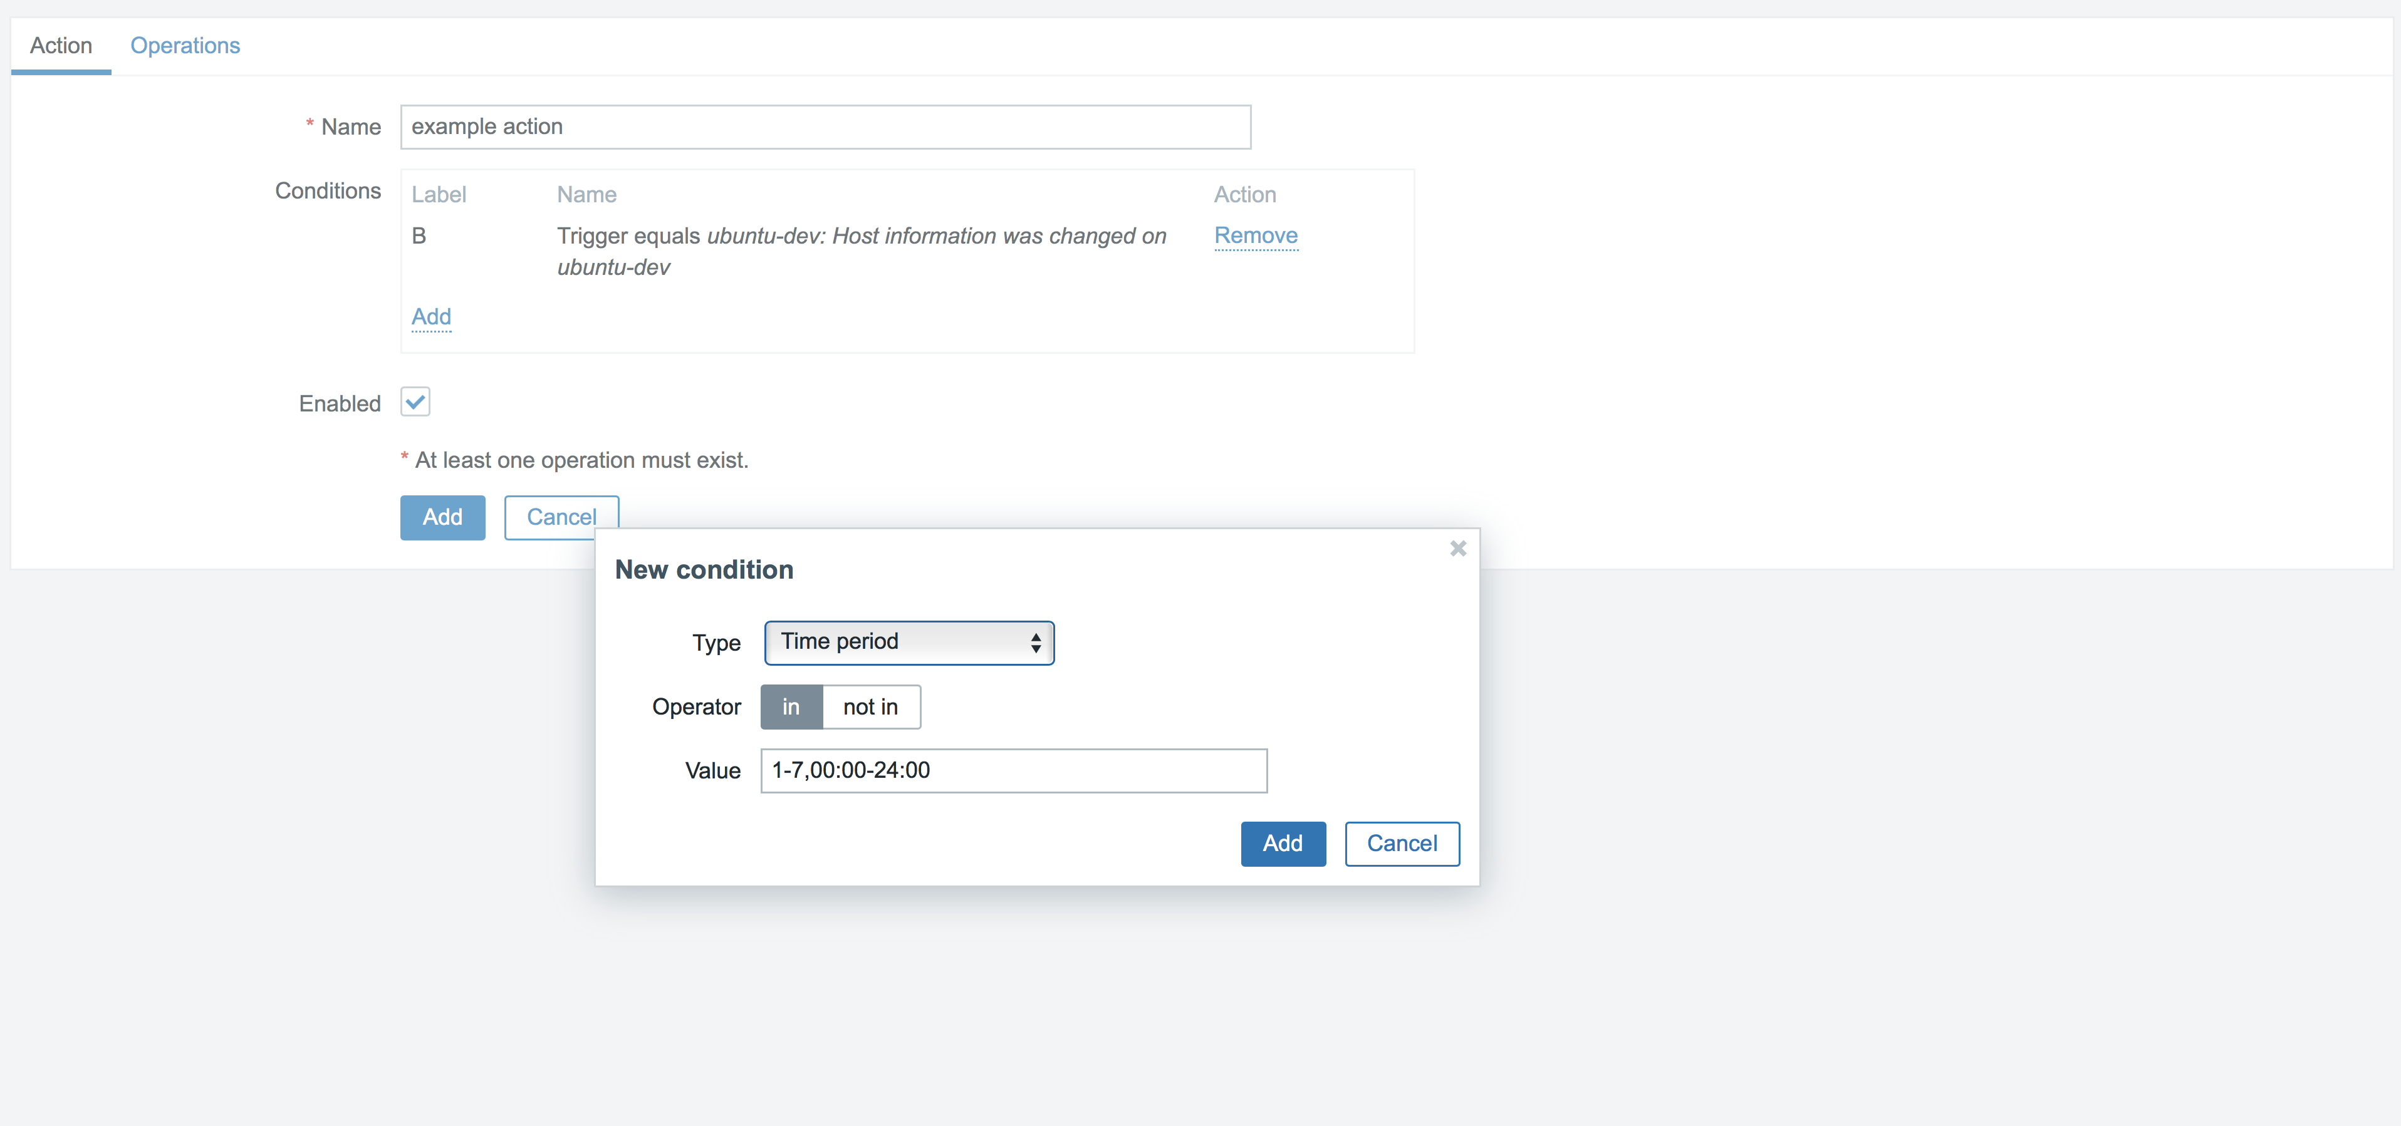Focus the Name field 'example action'
Viewport: 2401px width, 1126px height.
pyautogui.click(x=825, y=127)
